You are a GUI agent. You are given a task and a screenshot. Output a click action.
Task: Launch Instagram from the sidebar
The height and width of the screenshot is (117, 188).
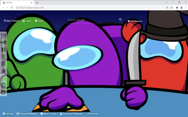(3, 56)
